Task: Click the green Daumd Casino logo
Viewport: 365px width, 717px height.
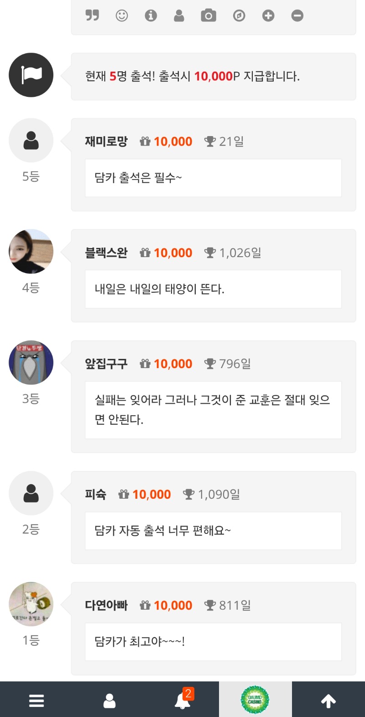Action: coord(255,700)
